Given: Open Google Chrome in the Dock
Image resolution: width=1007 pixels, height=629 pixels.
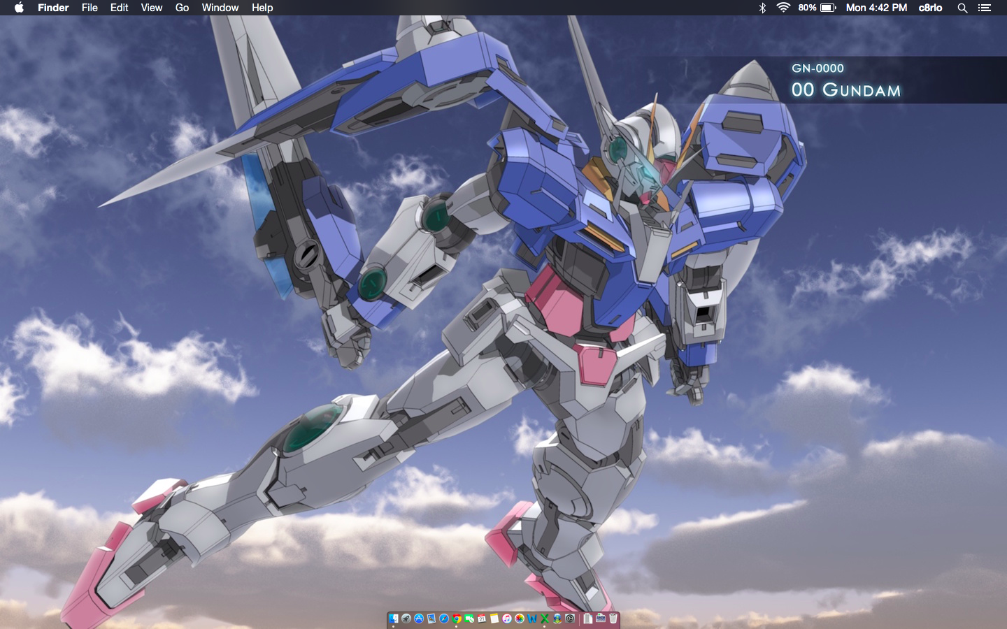Looking at the screenshot, I should point(457,619).
